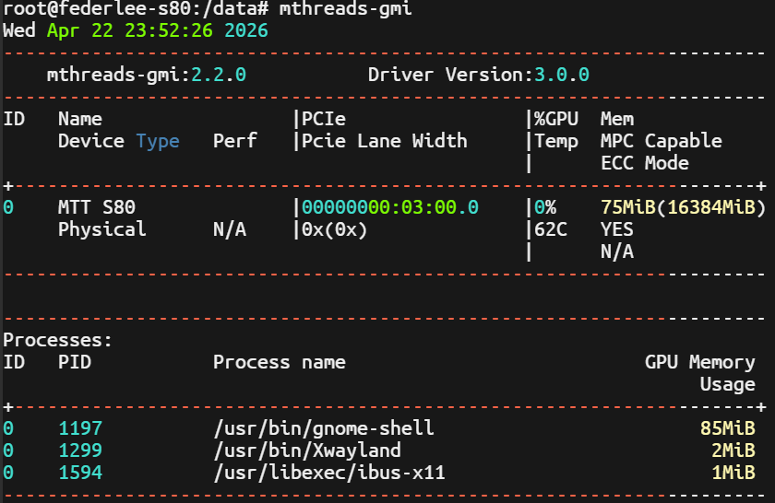
Task: Click the 1MiB memory usage value
Action: coord(733,473)
